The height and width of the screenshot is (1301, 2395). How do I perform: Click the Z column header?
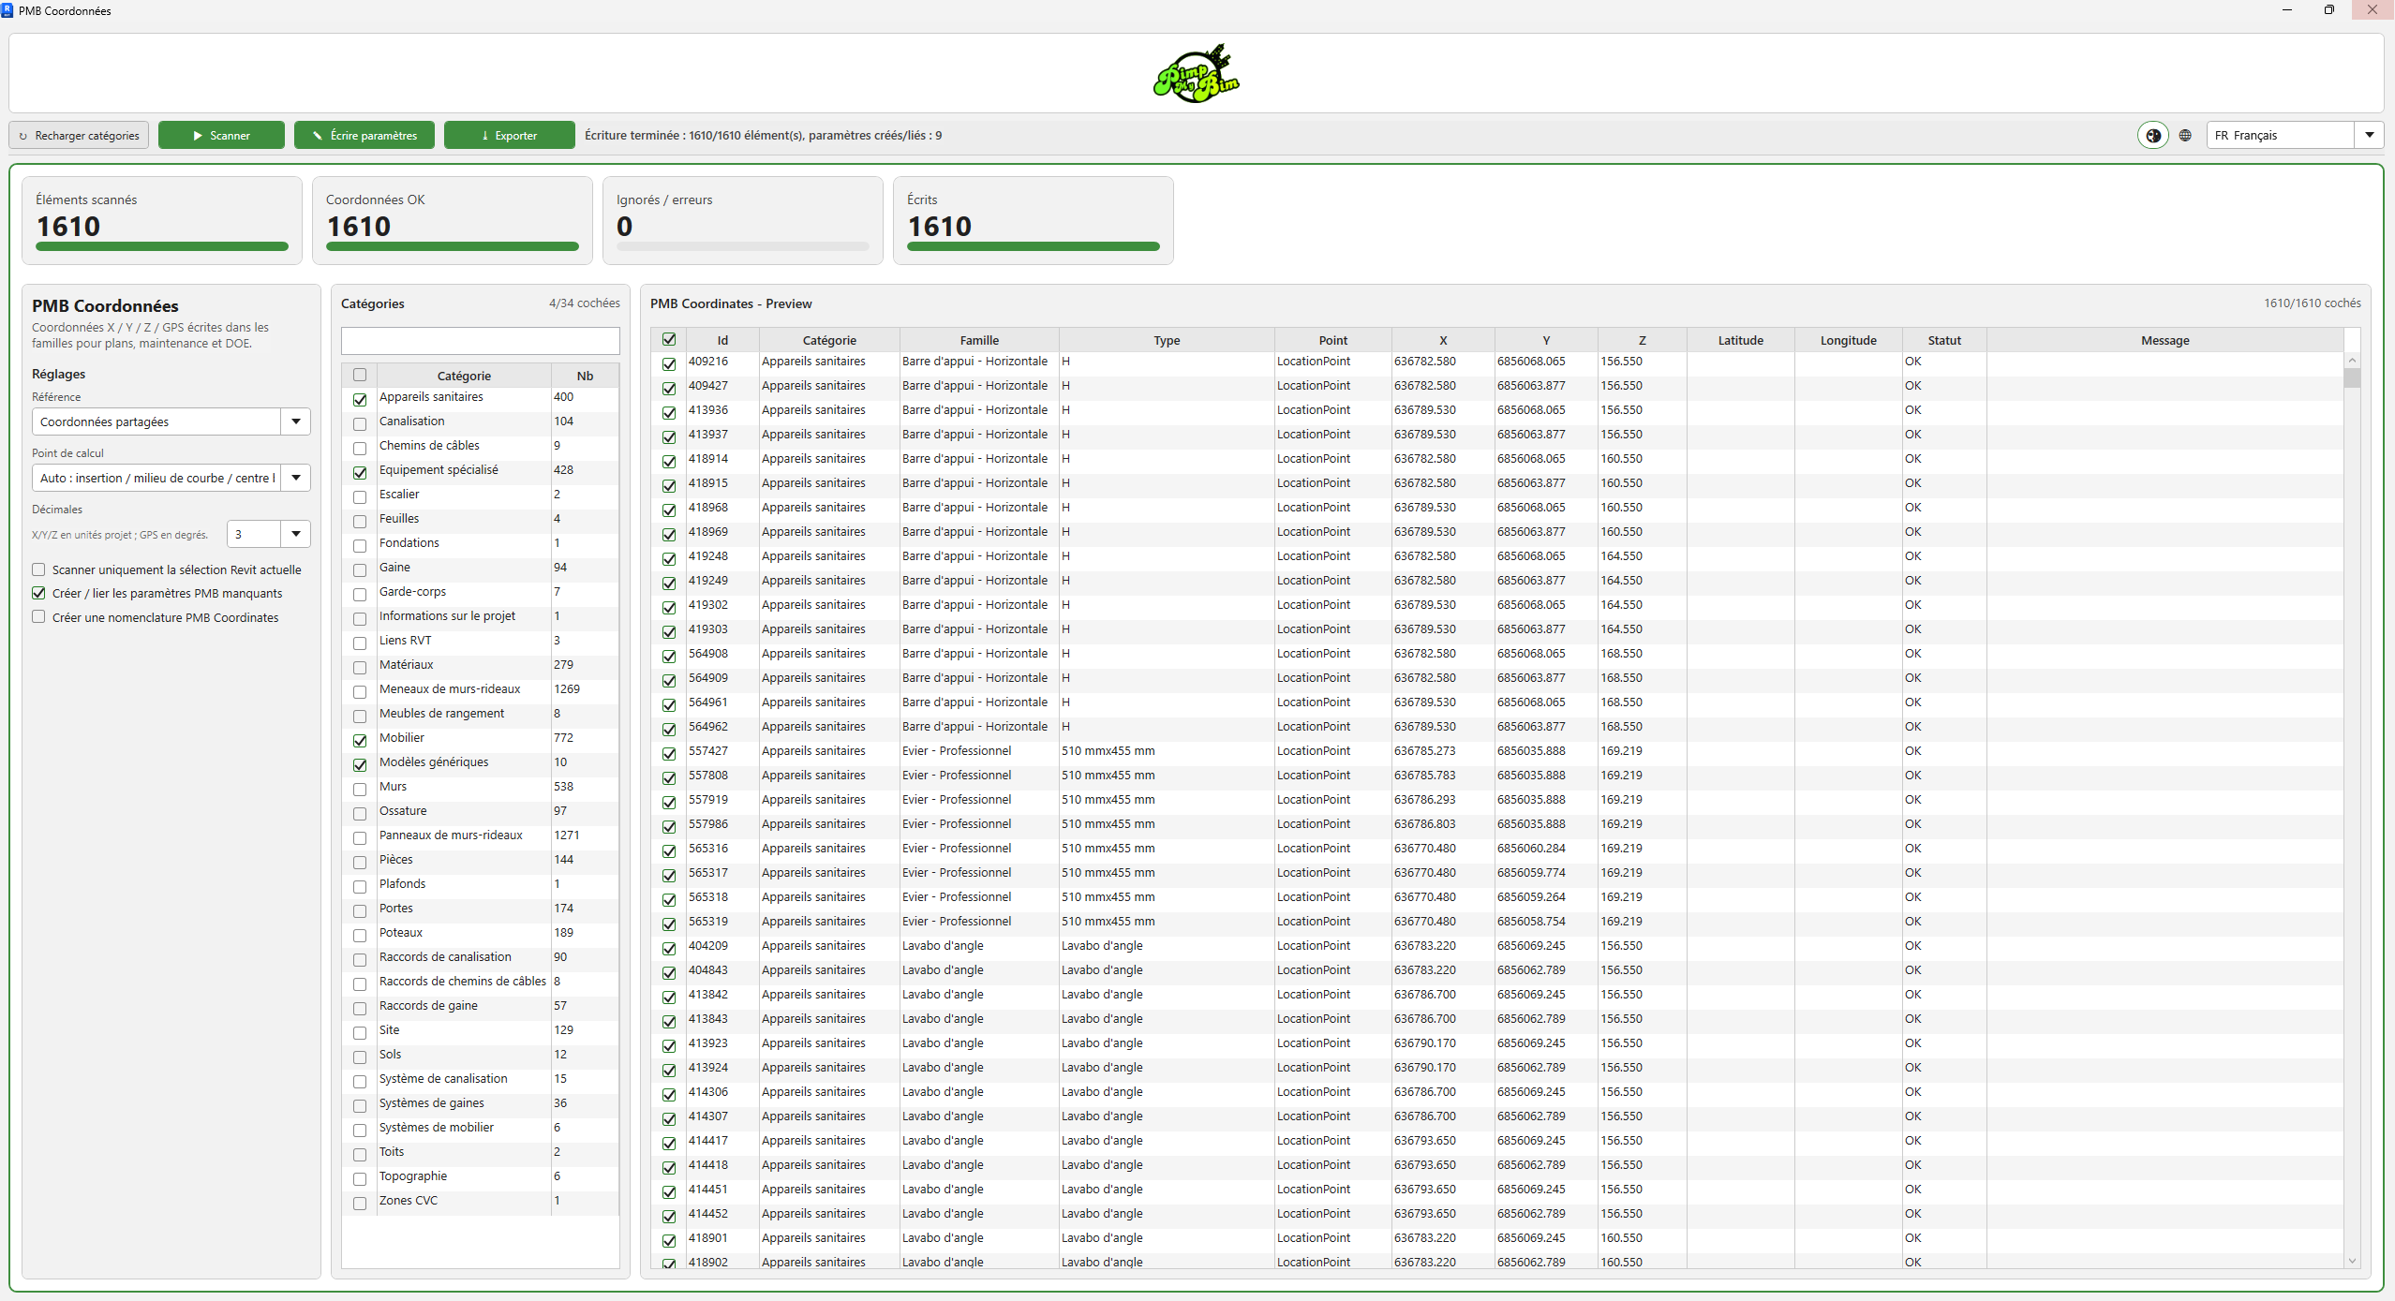click(1642, 340)
